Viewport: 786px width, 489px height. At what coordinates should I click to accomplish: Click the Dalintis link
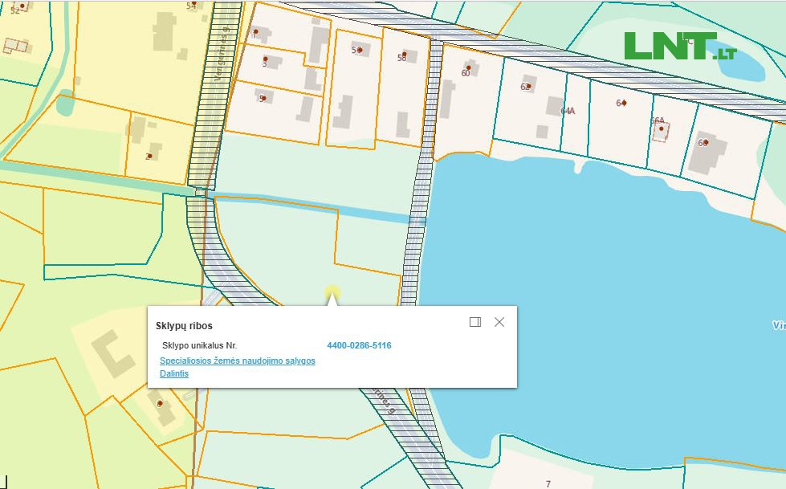pos(174,373)
